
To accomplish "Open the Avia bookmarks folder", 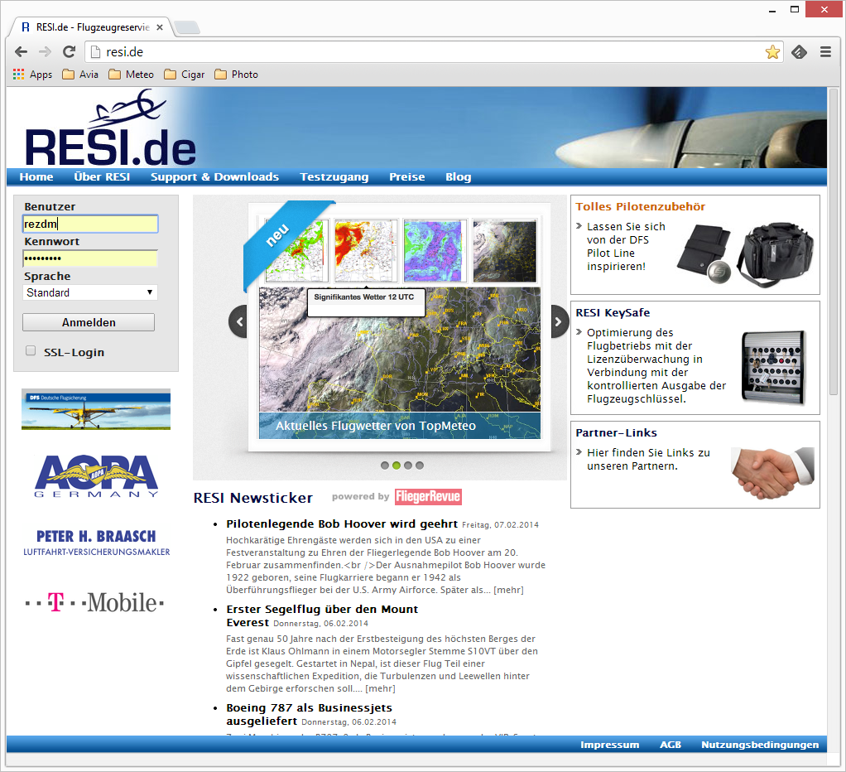I will [x=80, y=75].
